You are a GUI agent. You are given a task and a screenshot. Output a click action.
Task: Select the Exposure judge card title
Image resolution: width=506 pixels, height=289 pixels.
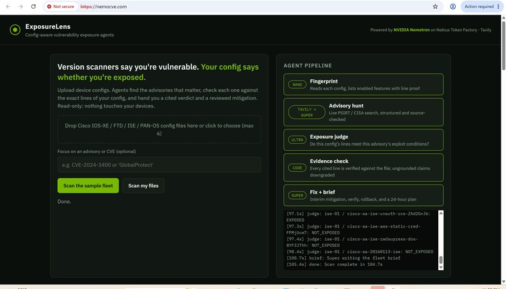[x=329, y=136]
